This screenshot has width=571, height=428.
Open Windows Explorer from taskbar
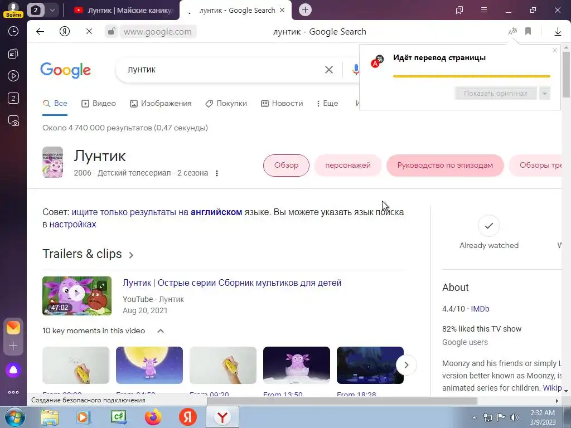coord(50,417)
